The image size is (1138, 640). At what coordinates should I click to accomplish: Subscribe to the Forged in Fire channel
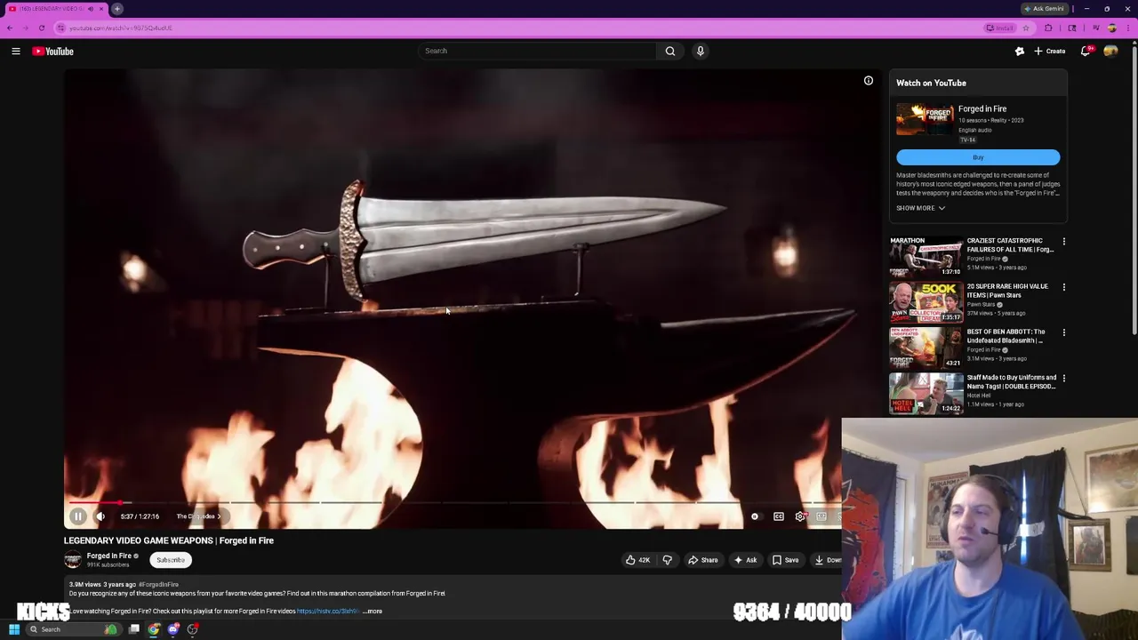tap(171, 560)
